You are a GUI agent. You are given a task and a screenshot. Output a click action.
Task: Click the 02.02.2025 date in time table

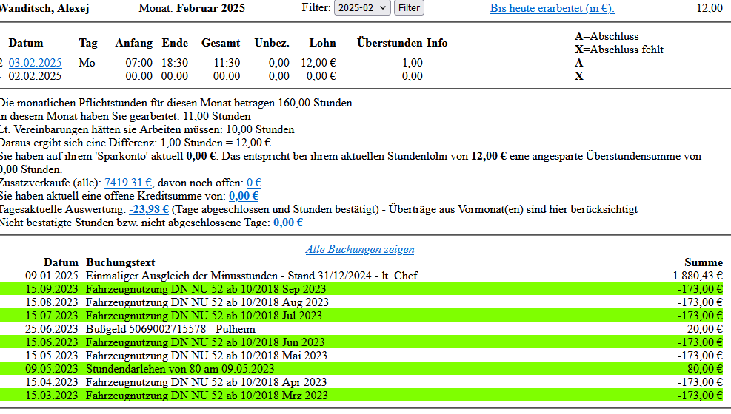(35, 76)
